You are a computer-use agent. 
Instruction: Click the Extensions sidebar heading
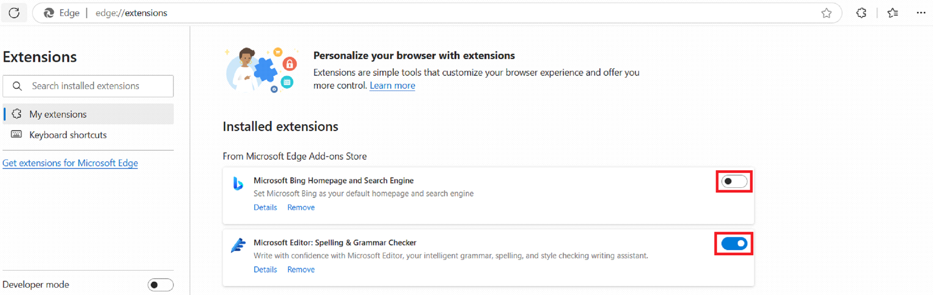pos(40,57)
